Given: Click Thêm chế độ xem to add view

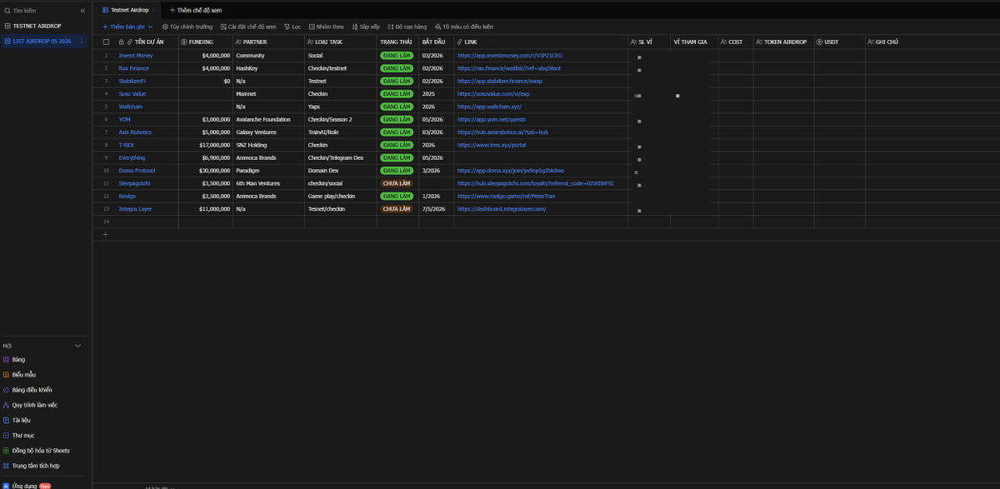Looking at the screenshot, I should (x=196, y=10).
